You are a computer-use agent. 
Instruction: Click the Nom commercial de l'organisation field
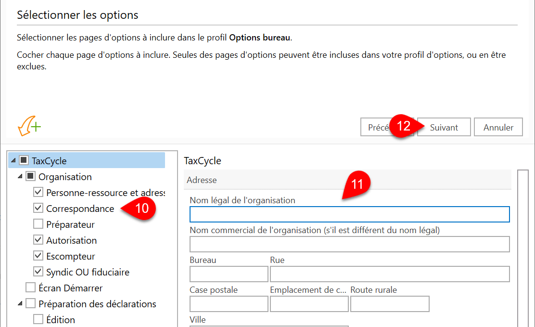pyautogui.click(x=349, y=244)
